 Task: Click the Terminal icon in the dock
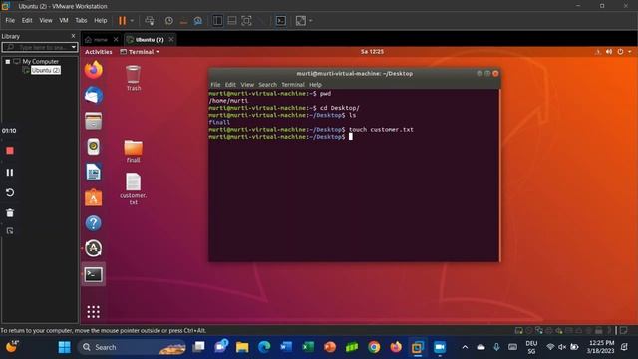(x=93, y=275)
